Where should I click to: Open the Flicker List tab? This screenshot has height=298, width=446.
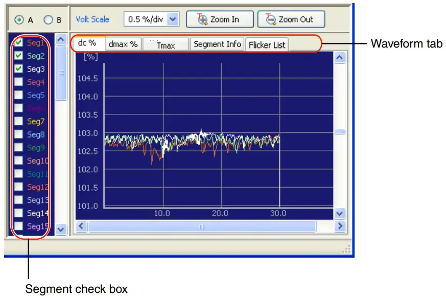[x=267, y=44]
